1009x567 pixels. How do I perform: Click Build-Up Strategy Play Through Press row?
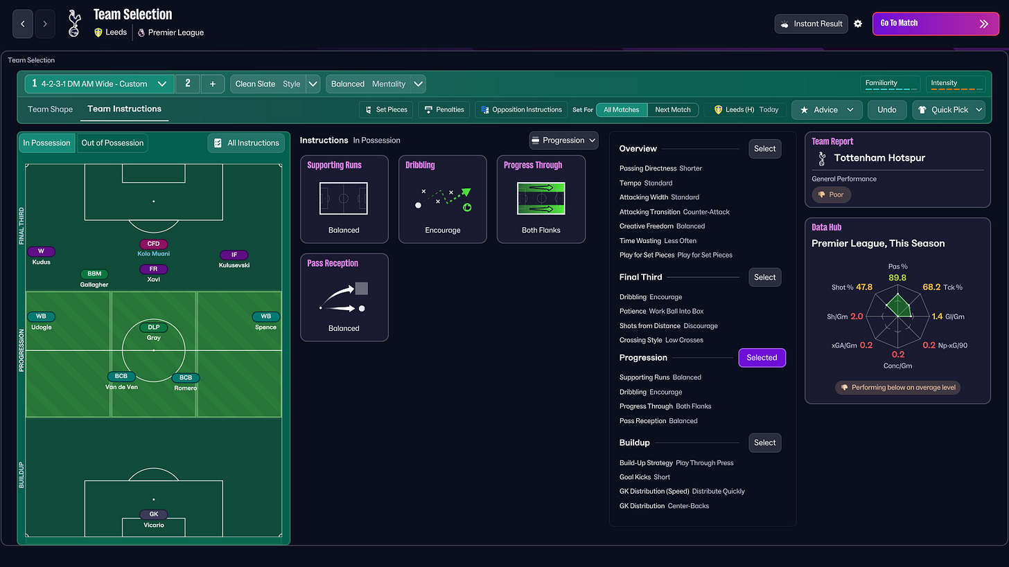click(x=676, y=462)
